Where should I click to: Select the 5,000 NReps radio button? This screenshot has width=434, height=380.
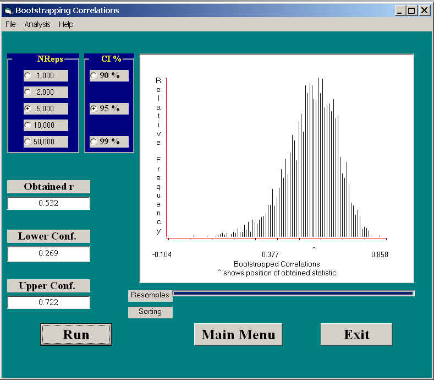(28, 109)
